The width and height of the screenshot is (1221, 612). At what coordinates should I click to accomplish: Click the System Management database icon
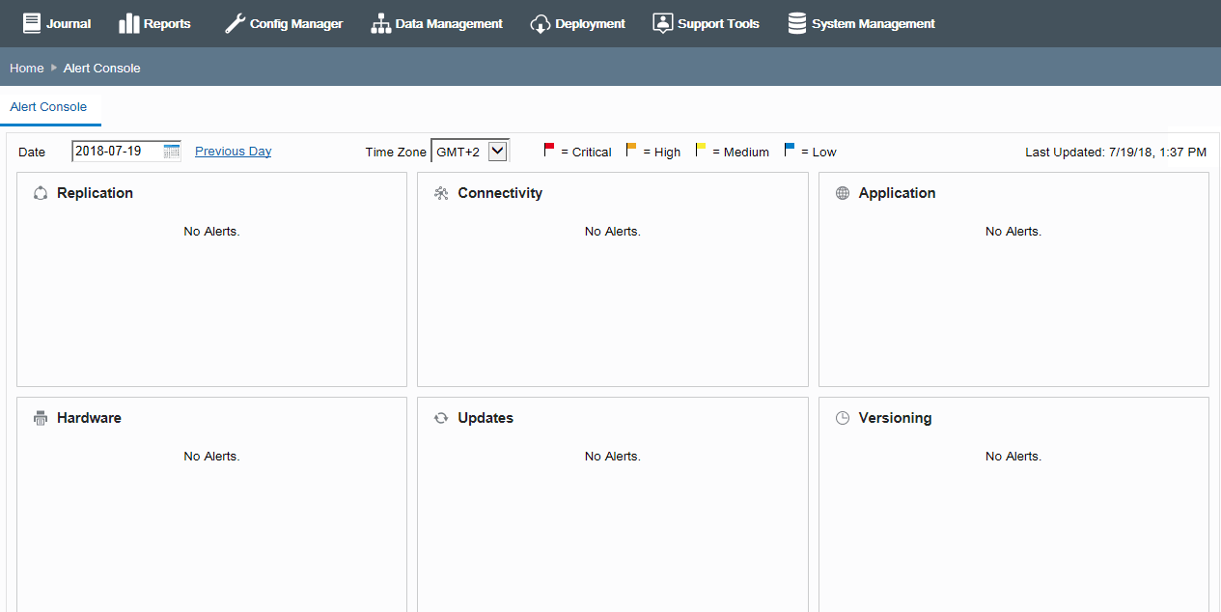tap(797, 23)
